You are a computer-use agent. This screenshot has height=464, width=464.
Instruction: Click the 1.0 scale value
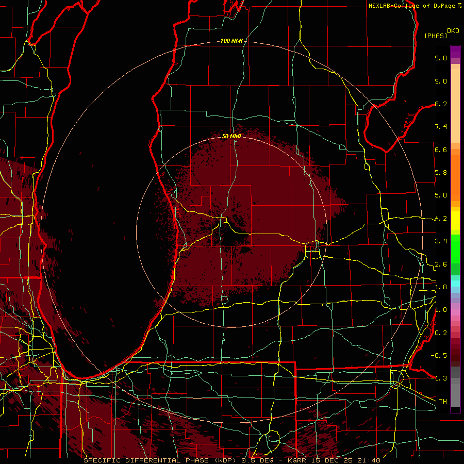click(441, 310)
